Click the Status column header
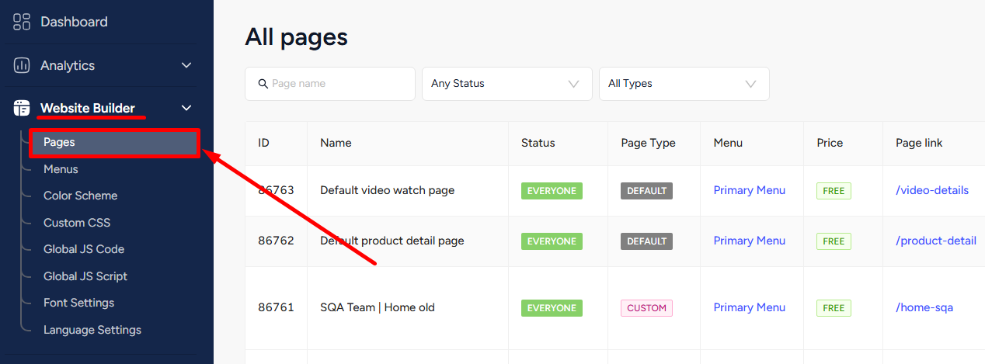 tap(538, 143)
